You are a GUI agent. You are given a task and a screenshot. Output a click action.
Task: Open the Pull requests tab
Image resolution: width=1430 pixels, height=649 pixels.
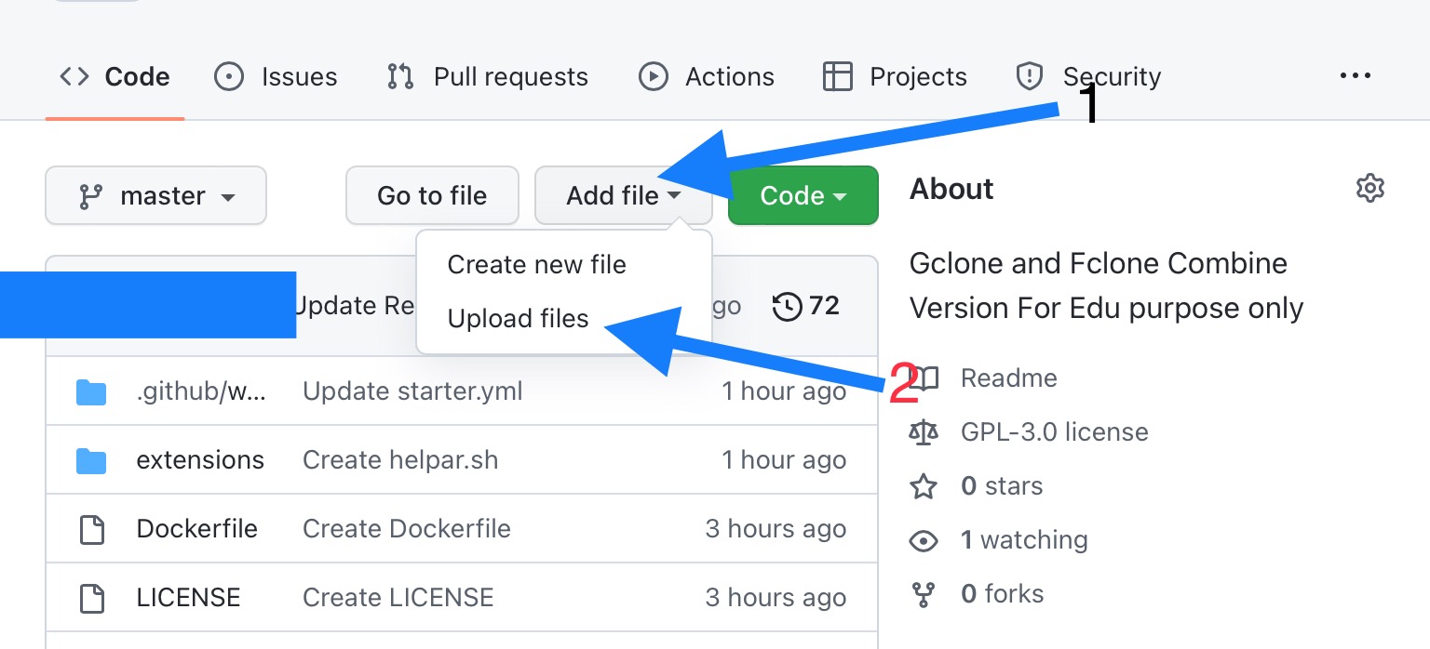[x=488, y=76]
